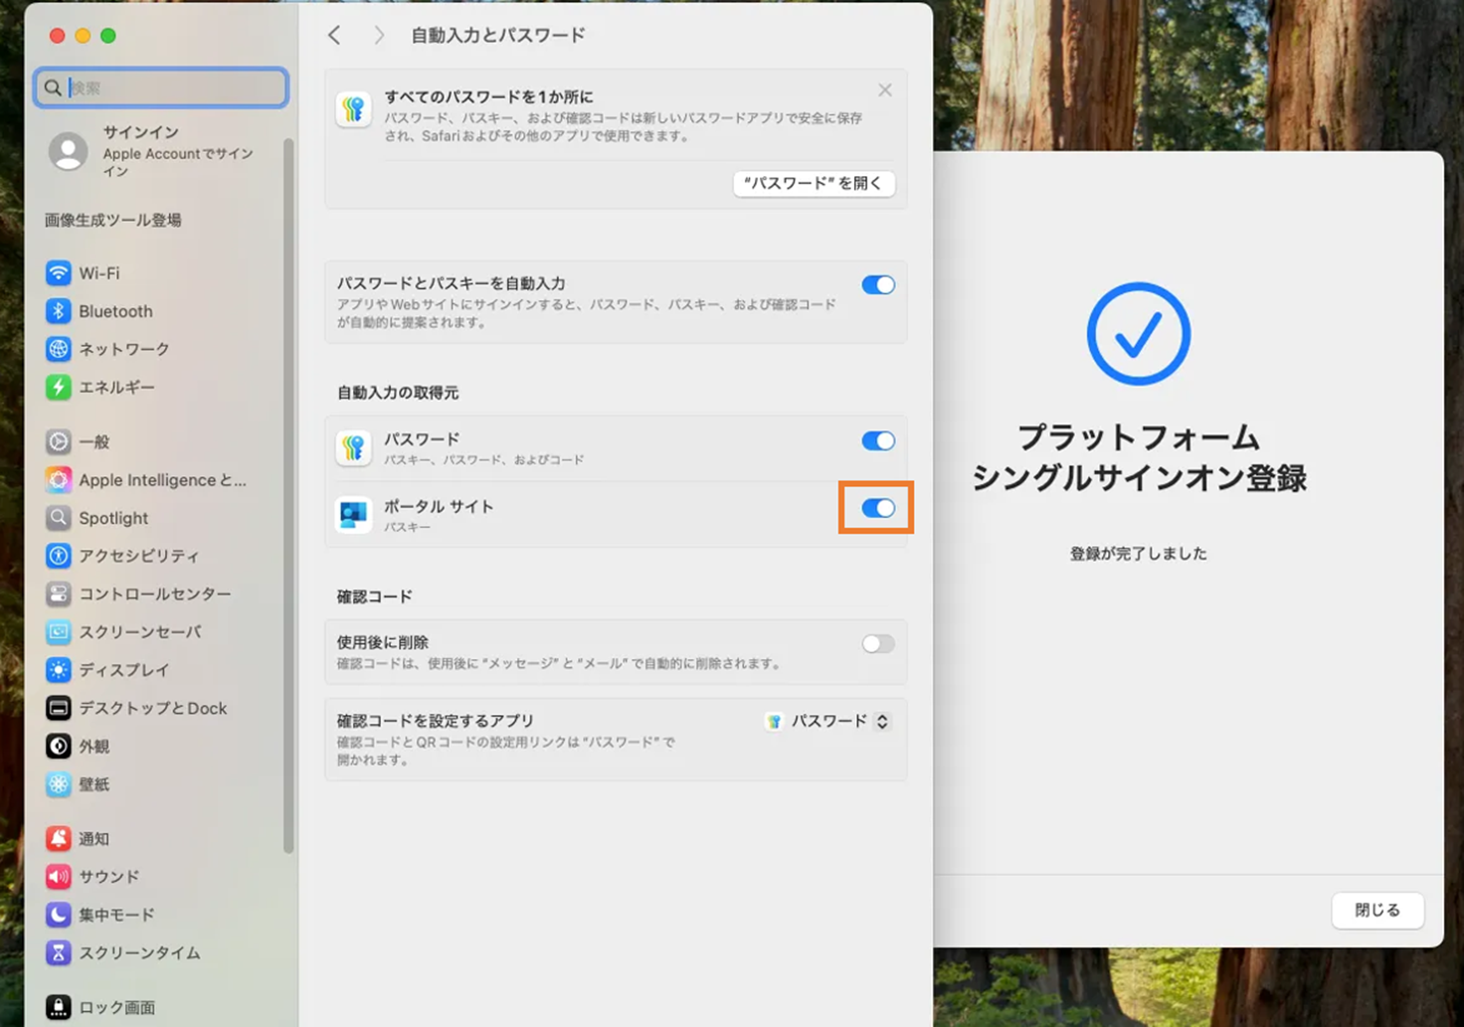Select the Bluetooth icon in sidebar

click(x=59, y=311)
